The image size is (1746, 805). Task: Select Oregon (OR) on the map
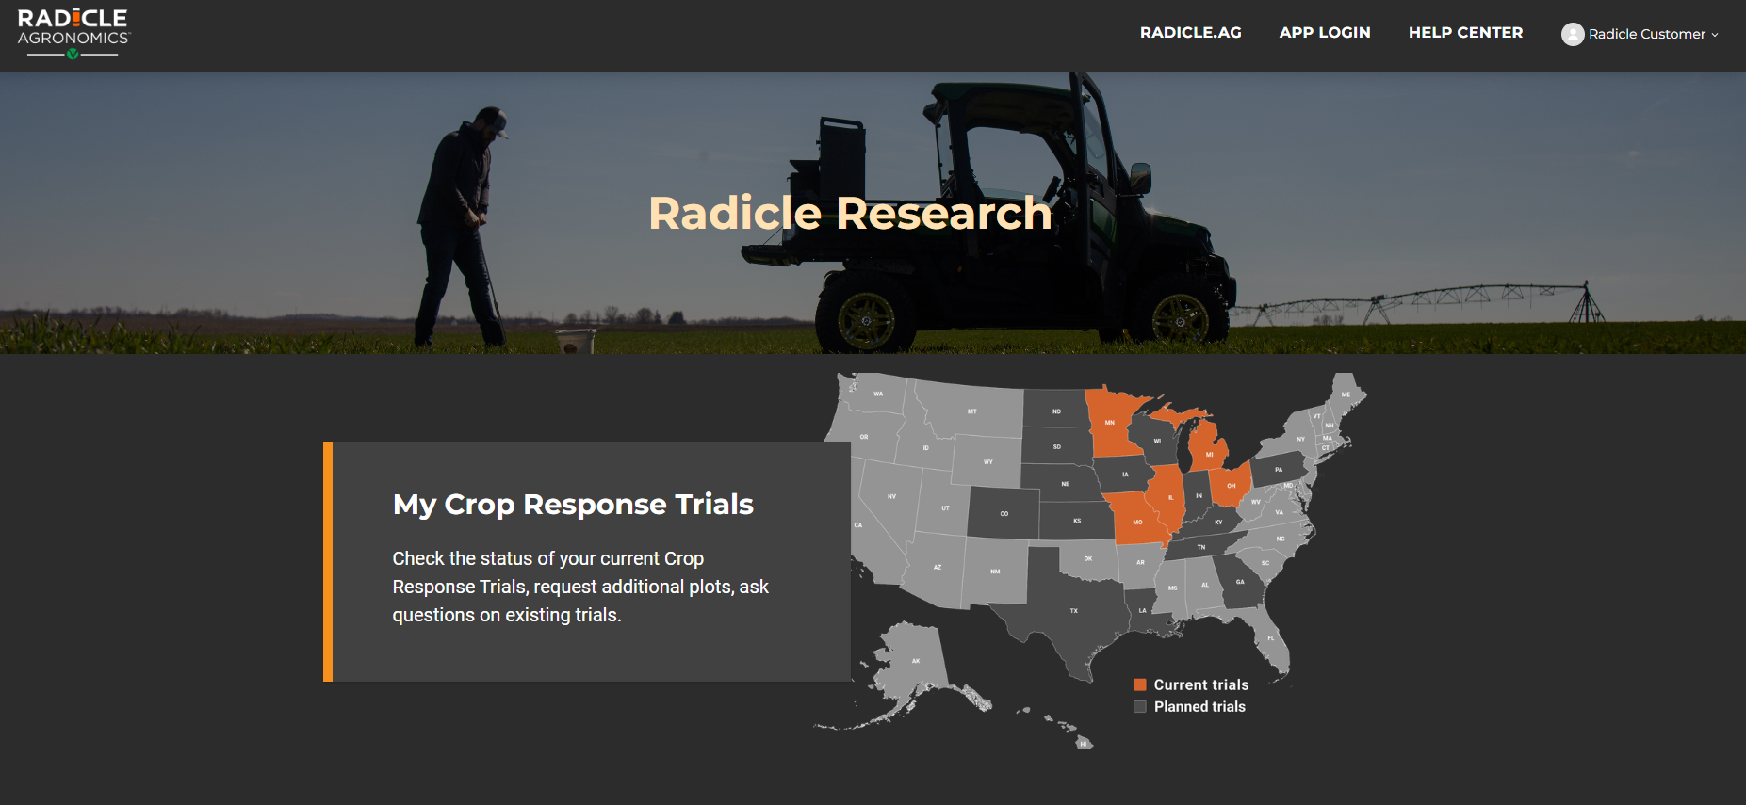pyautogui.click(x=864, y=437)
